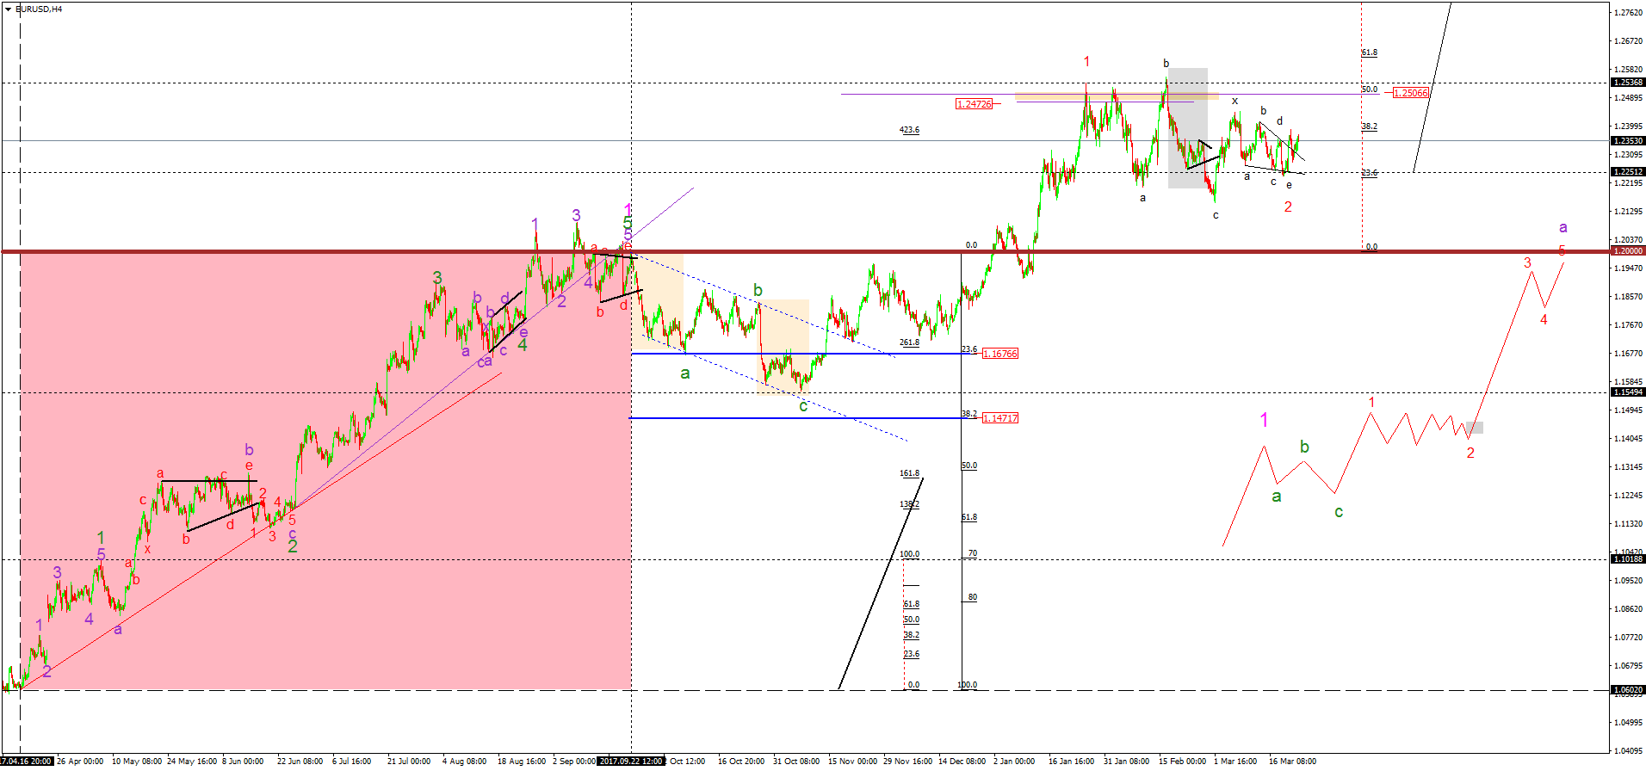This screenshot has width=1646, height=771.
Task: Select the 1.15494 level label on axis
Action: click(x=1627, y=392)
